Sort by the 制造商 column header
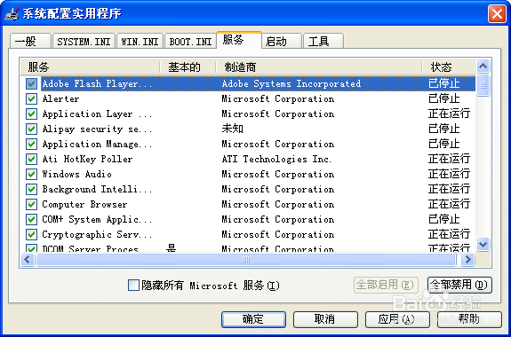511x337 pixels. pos(319,67)
